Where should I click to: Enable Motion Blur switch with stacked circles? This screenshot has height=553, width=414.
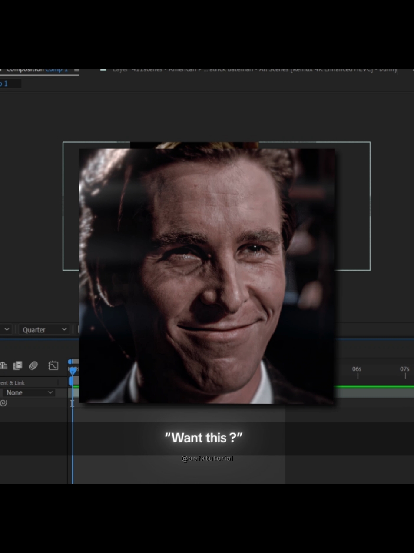tap(33, 365)
